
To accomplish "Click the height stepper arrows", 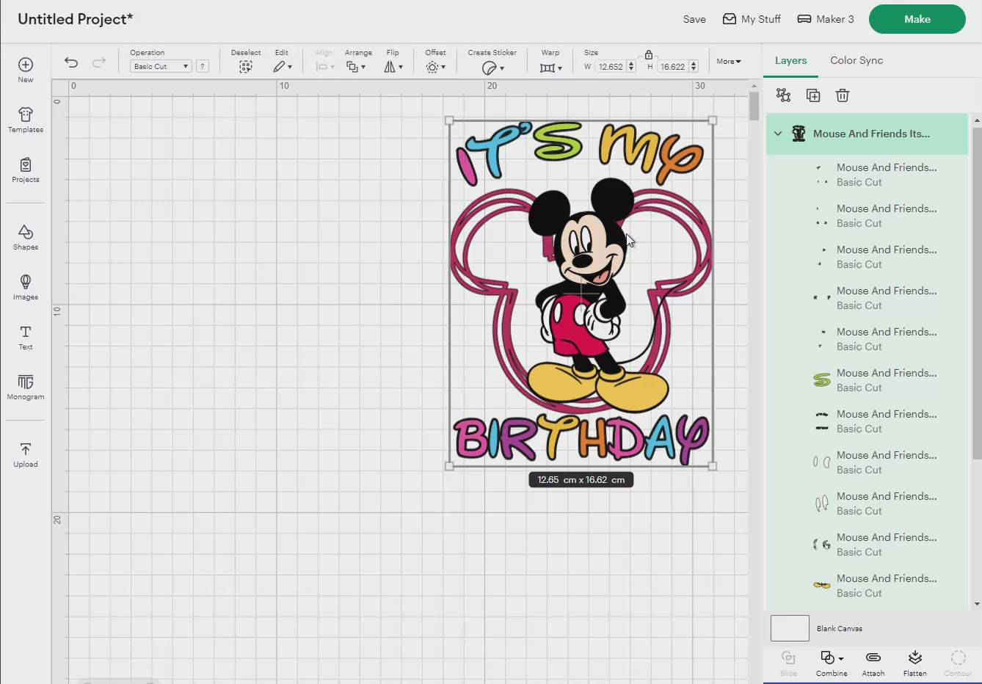I will [694, 67].
